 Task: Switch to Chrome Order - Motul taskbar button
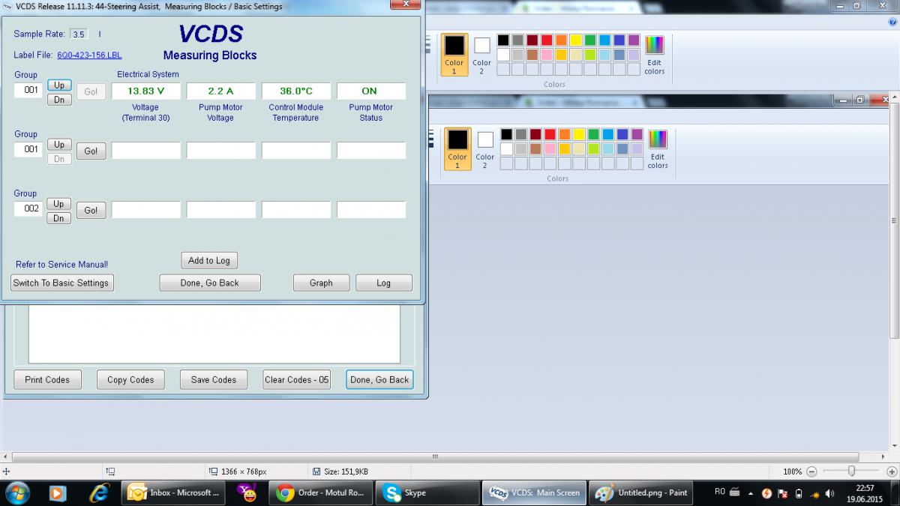(321, 493)
